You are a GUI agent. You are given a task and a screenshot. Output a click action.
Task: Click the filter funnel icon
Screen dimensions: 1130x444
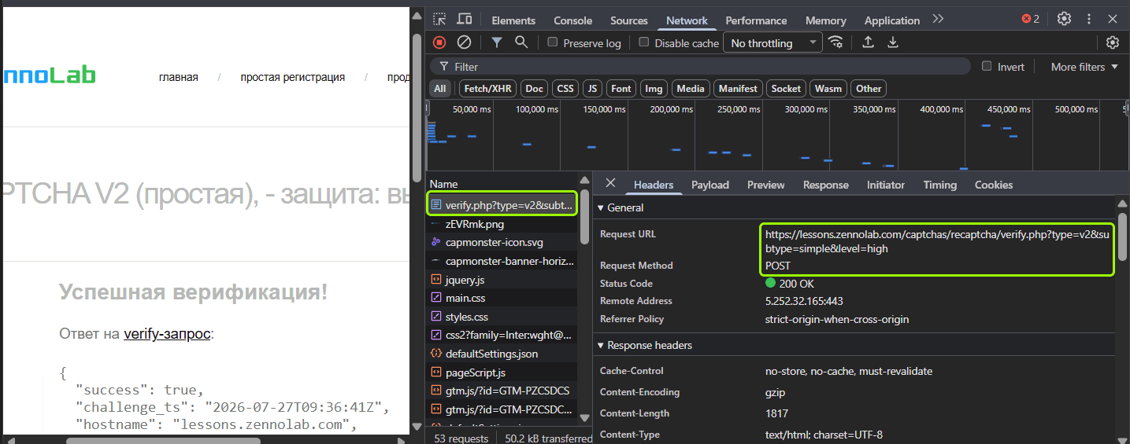(497, 42)
